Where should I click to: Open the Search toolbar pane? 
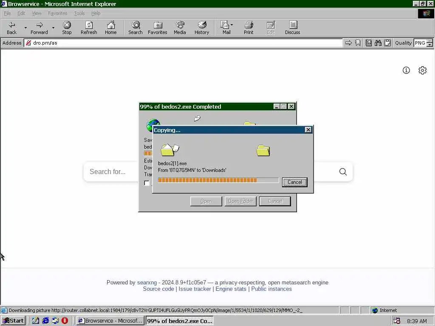(x=136, y=28)
